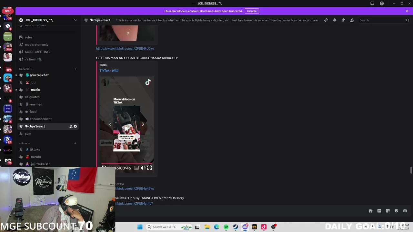
Task: Open notification settings bell icon
Action: click(x=335, y=20)
